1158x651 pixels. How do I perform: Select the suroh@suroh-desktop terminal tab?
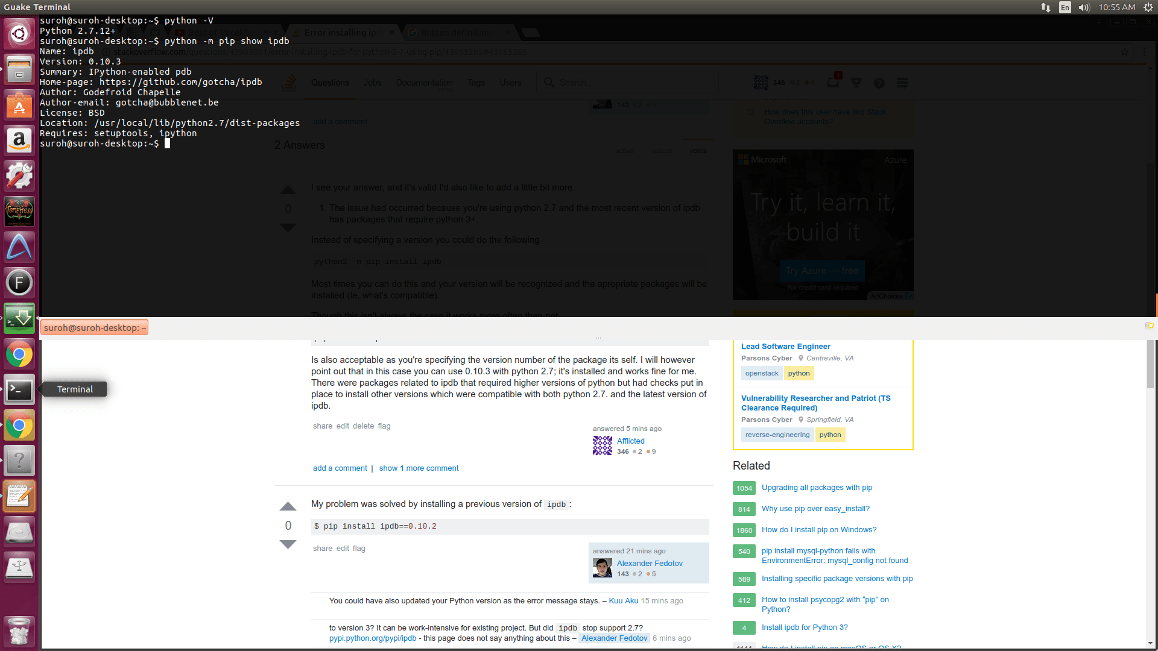coord(95,328)
